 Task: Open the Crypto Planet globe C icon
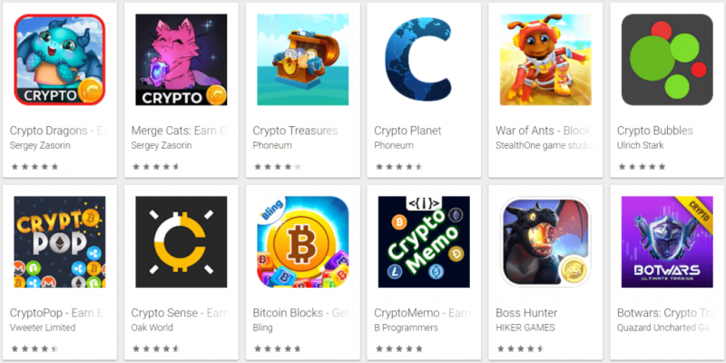pos(424,60)
